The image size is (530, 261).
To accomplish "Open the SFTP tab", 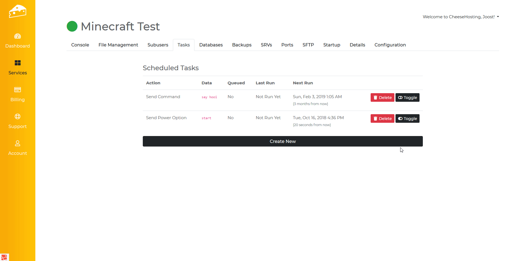I will click(x=308, y=45).
